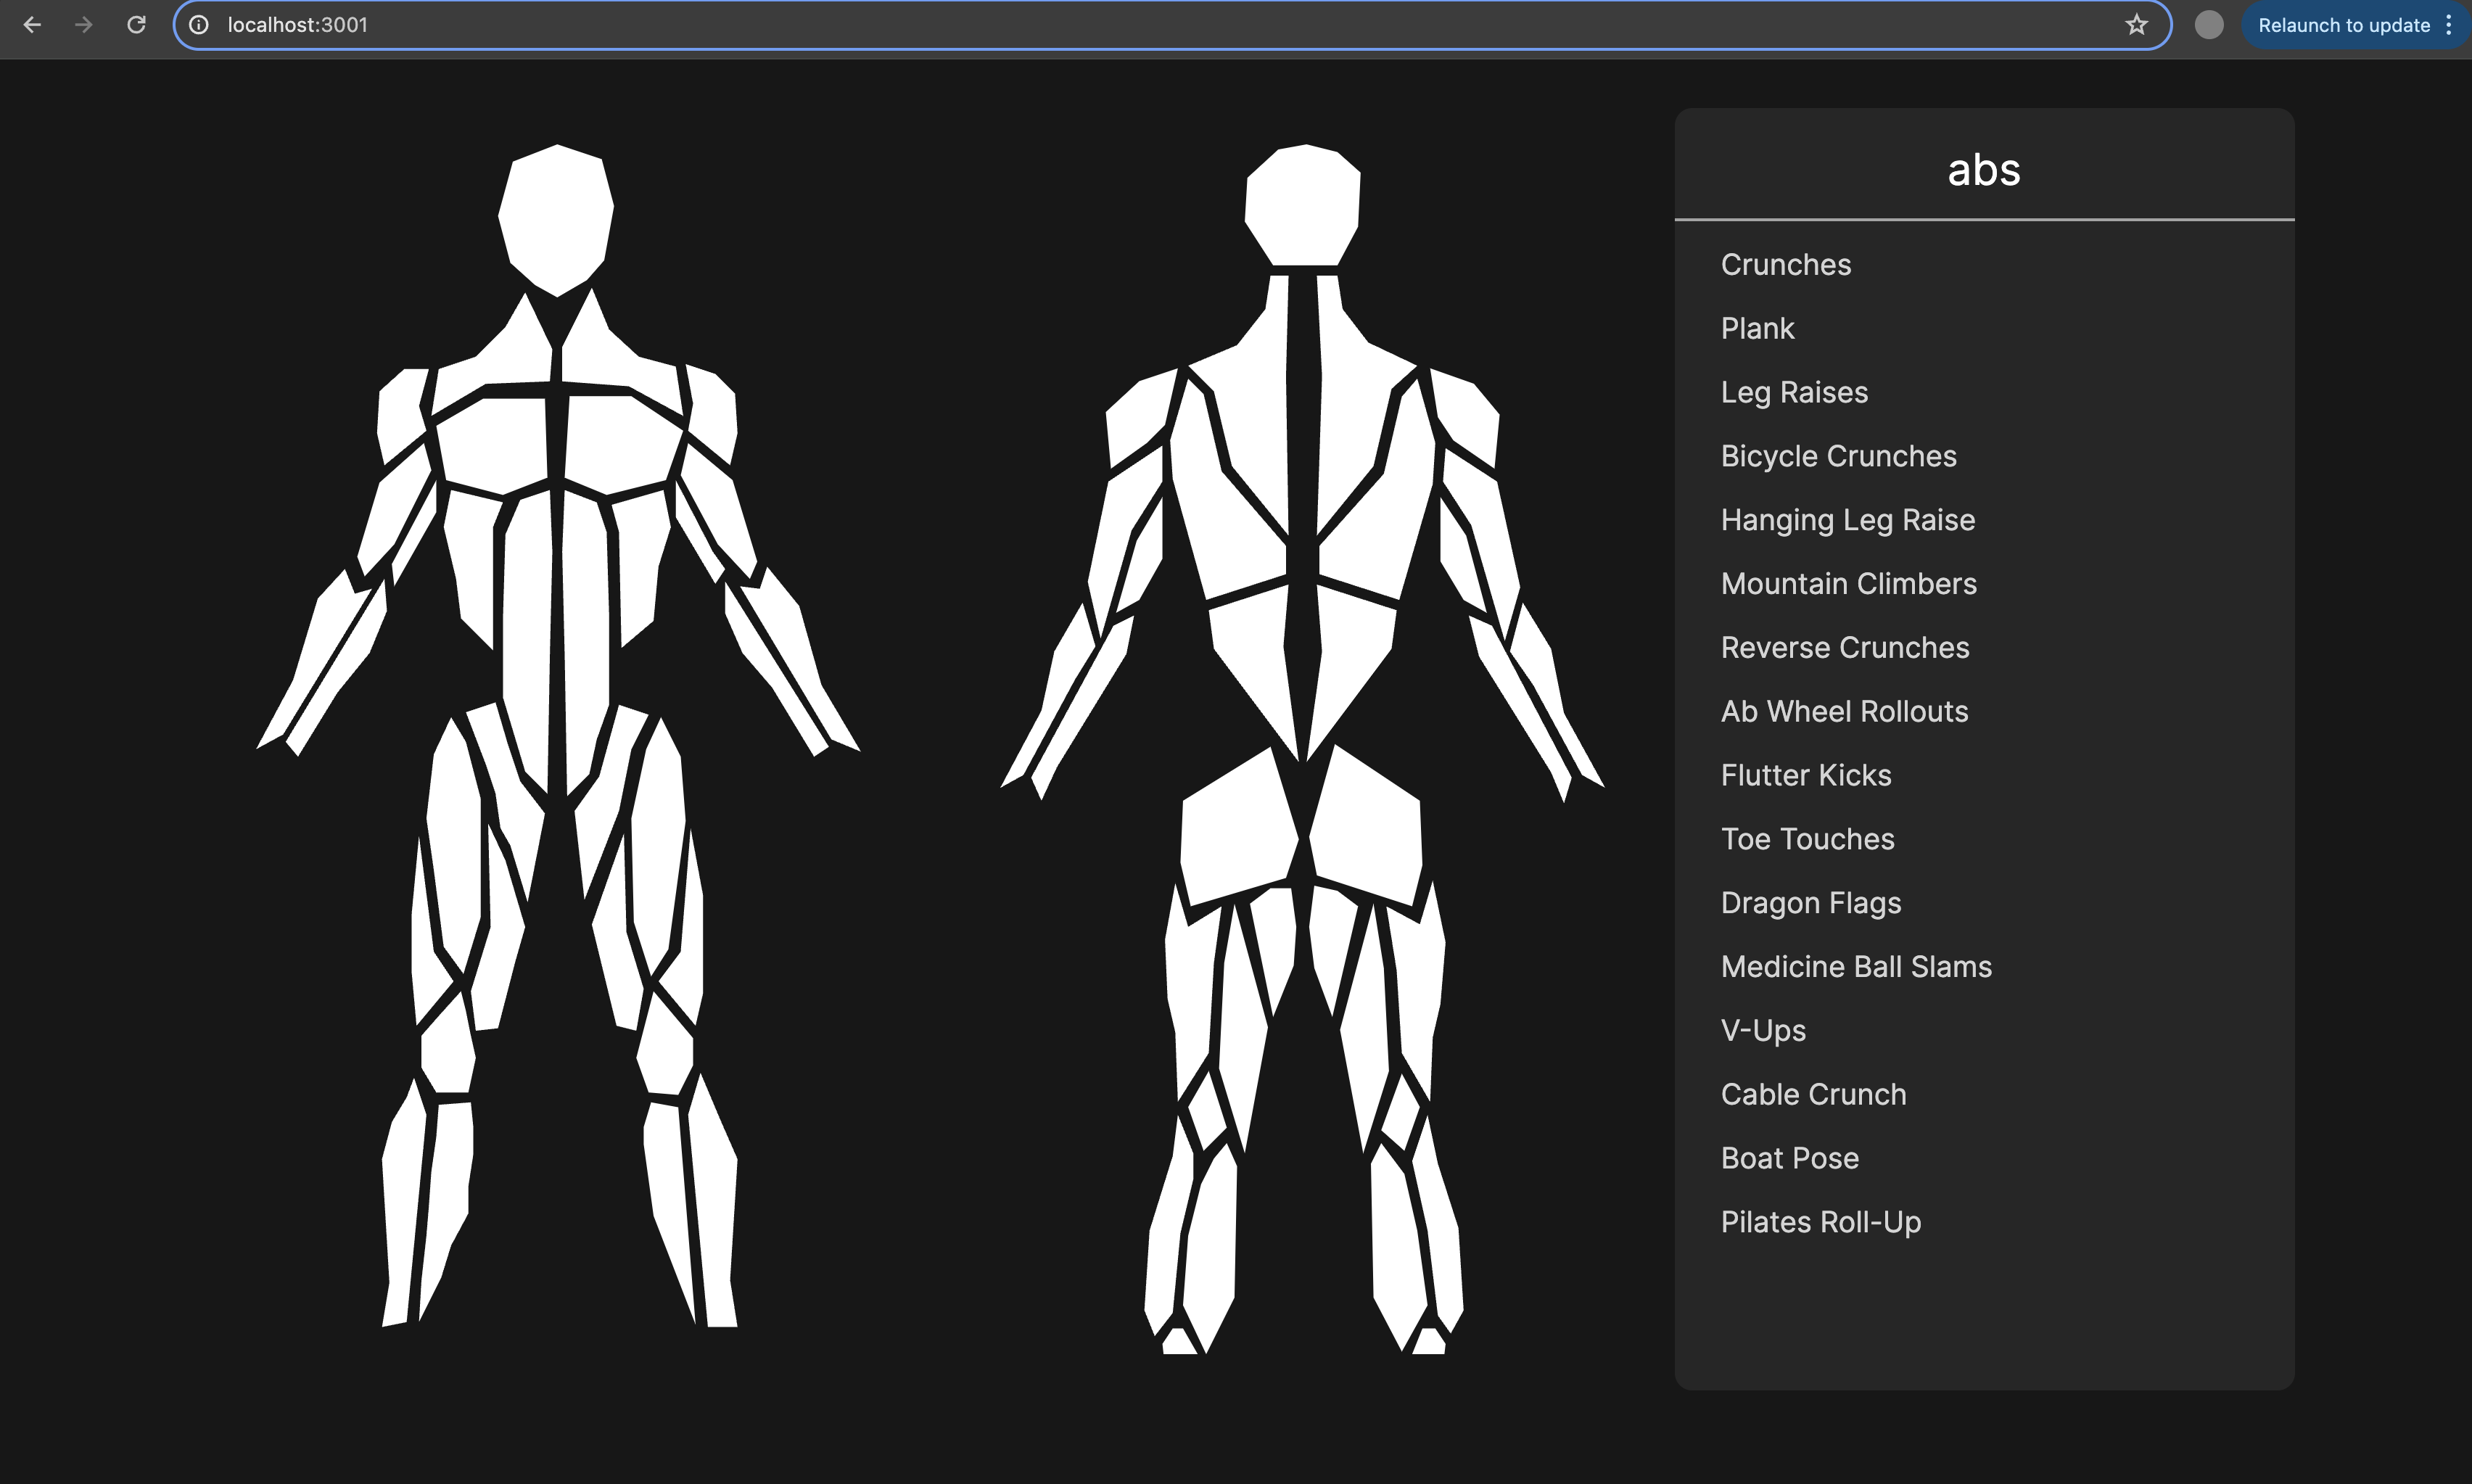Open the three-dot Chrome menu

2449,25
